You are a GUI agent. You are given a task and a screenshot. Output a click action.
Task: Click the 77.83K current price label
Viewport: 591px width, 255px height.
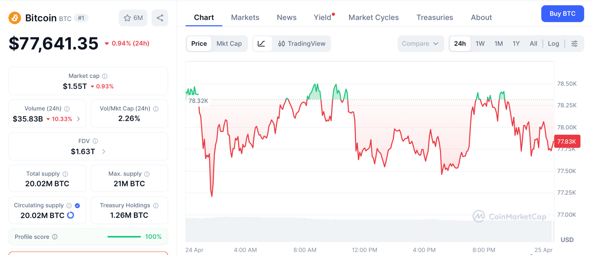(x=567, y=141)
